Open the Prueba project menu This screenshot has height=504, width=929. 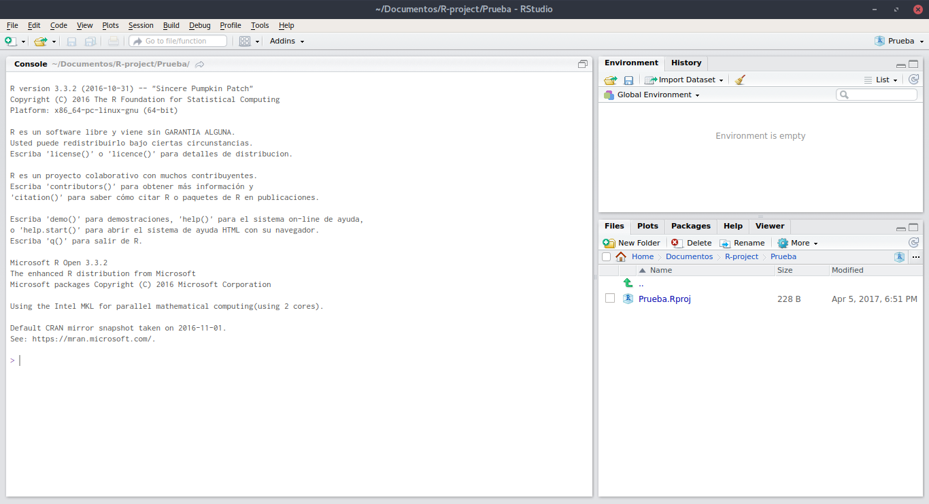(899, 41)
